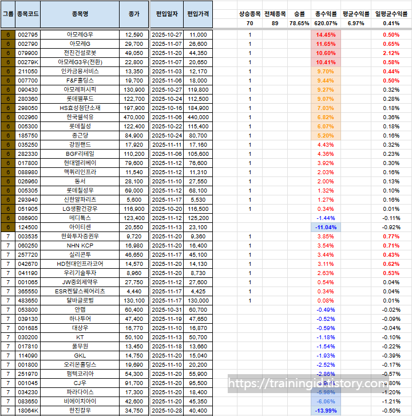Click the 파라다이스 name cell
This screenshot has width=412, height=416.
pos(80,393)
